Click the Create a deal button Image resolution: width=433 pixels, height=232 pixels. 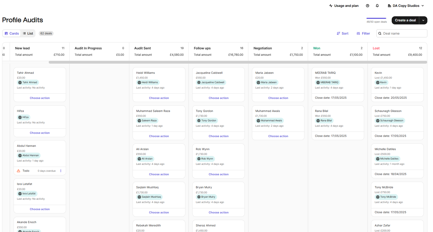tap(405, 20)
